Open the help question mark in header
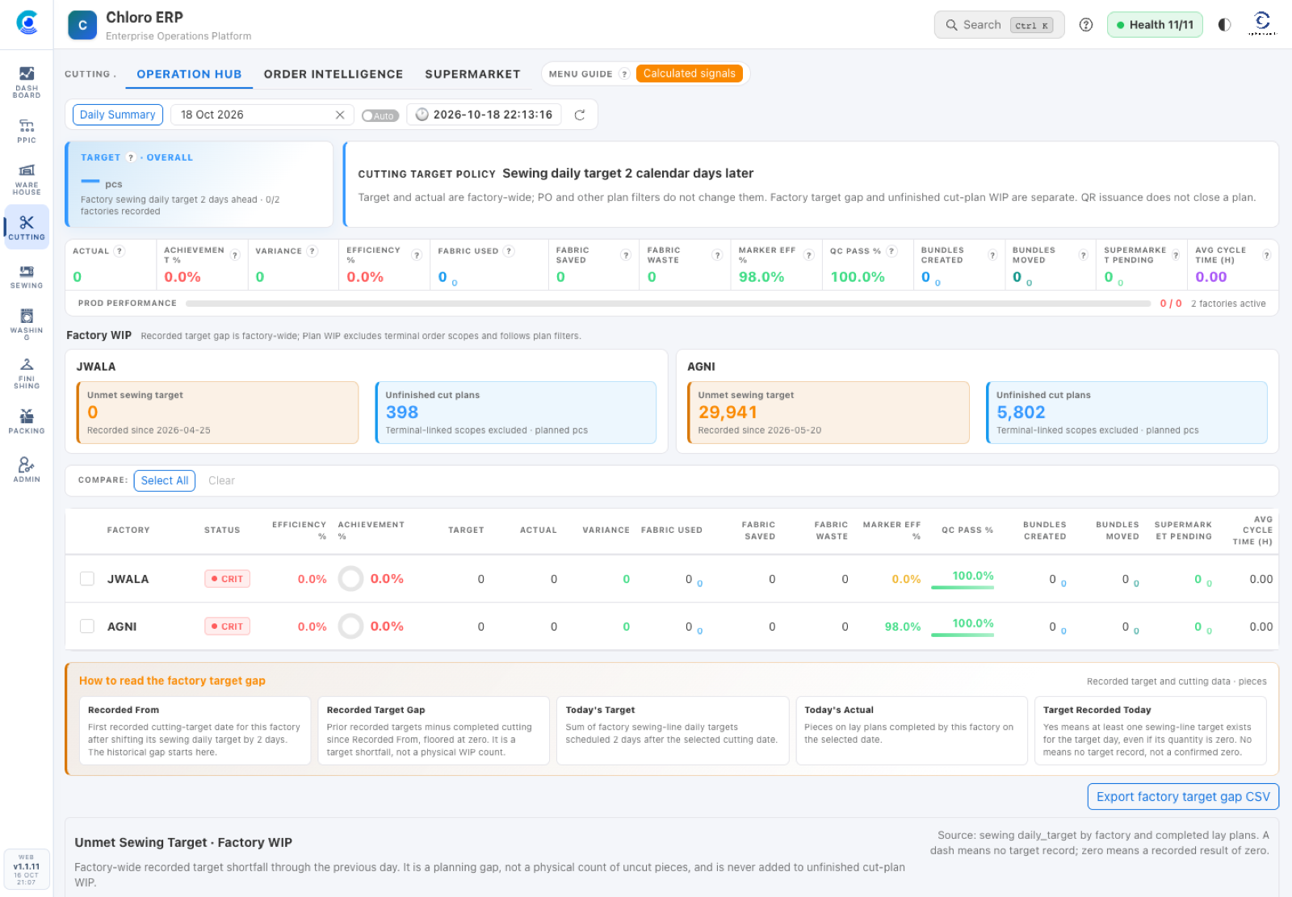1292x897 pixels. pyautogui.click(x=1086, y=25)
